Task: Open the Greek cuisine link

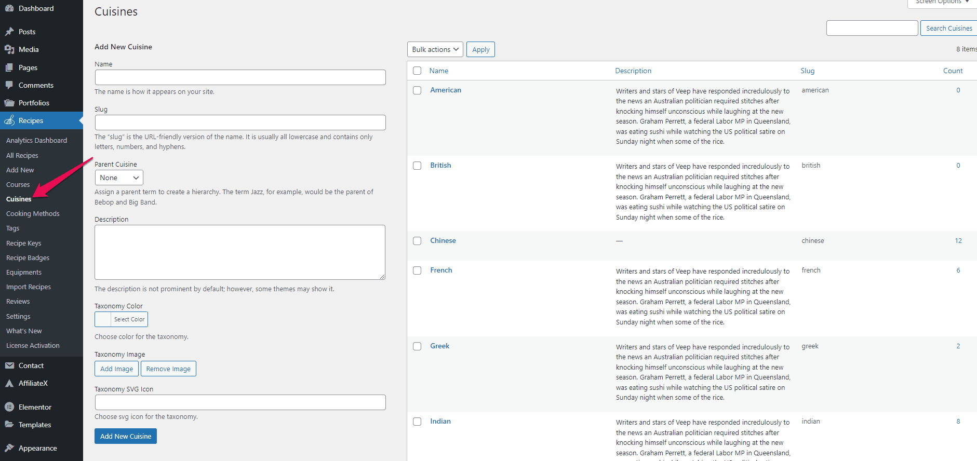Action: (439, 346)
